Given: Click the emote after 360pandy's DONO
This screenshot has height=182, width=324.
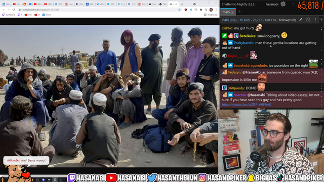Looking at the screenshot, I should point(261,87).
